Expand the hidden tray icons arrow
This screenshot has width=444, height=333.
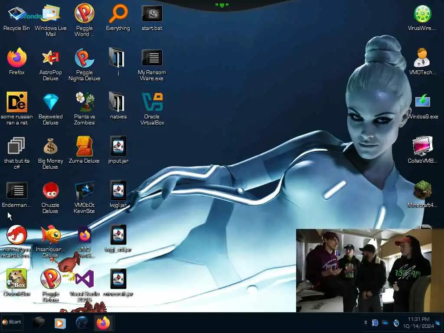click(366, 322)
